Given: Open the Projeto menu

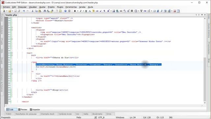Looking at the screenshot, I should pos(51,7).
